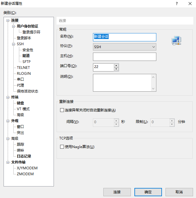The width and height of the screenshot is (196, 198).
Task: Select X/YMODEM in category tree
Action: [27, 168]
